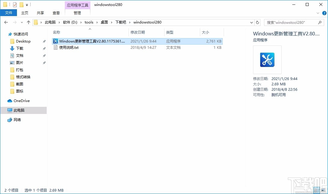The height and width of the screenshot is (194, 328).
Task: Expand the address bar history dropdown
Action: [252, 22]
